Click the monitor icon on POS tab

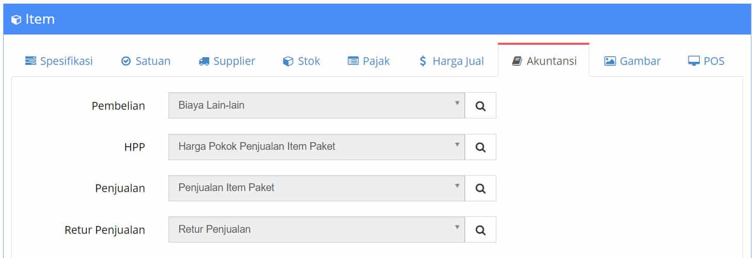(x=694, y=61)
